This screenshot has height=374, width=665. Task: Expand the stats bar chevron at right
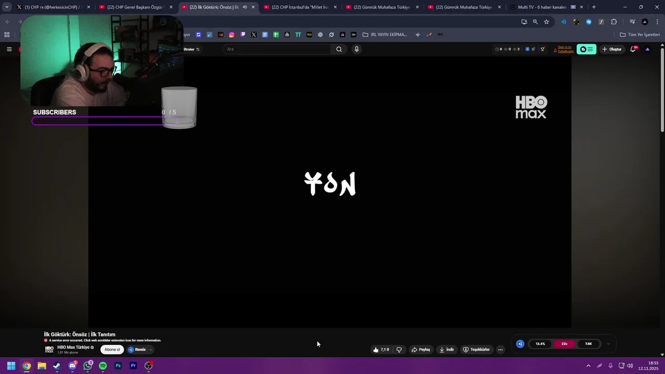(608, 344)
